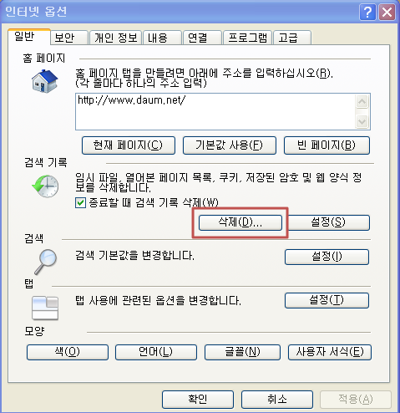Click the home page house icon
This screenshot has height=413, width=400.
coord(45,81)
